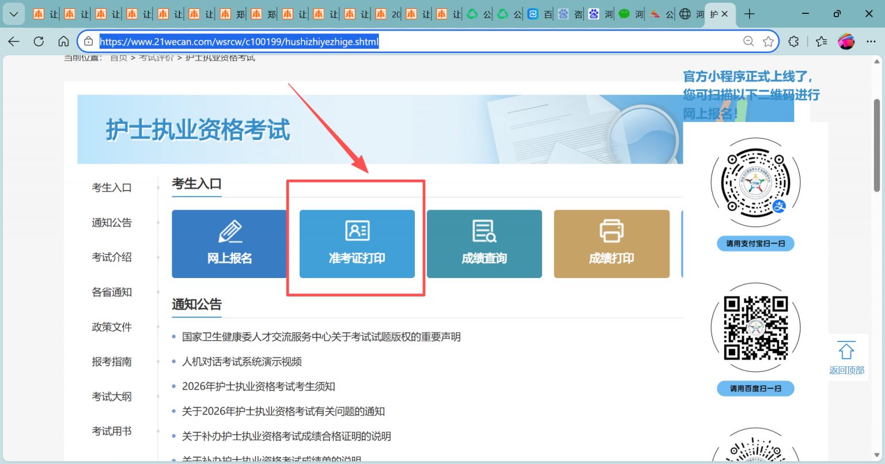
Task: Select 报考指南 in the left sidebar
Action: (x=112, y=362)
